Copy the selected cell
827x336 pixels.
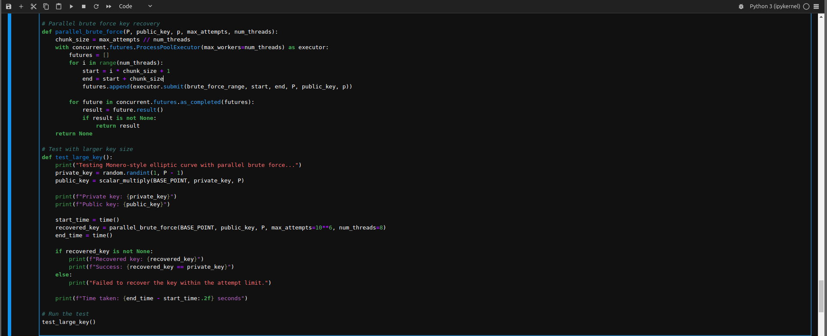coord(46,6)
